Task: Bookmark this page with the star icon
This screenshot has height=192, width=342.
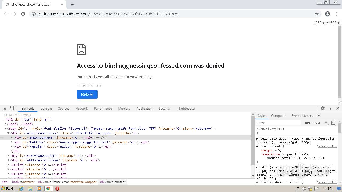Action: tap(317, 14)
